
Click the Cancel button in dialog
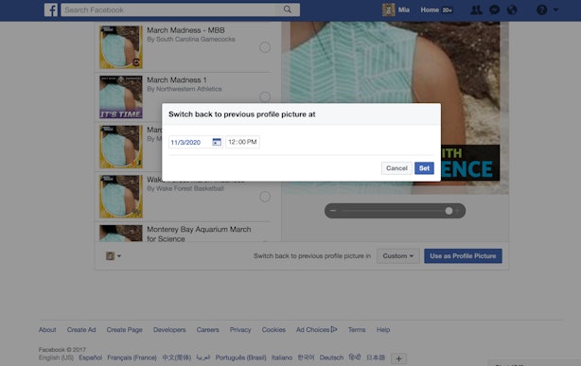coord(396,168)
